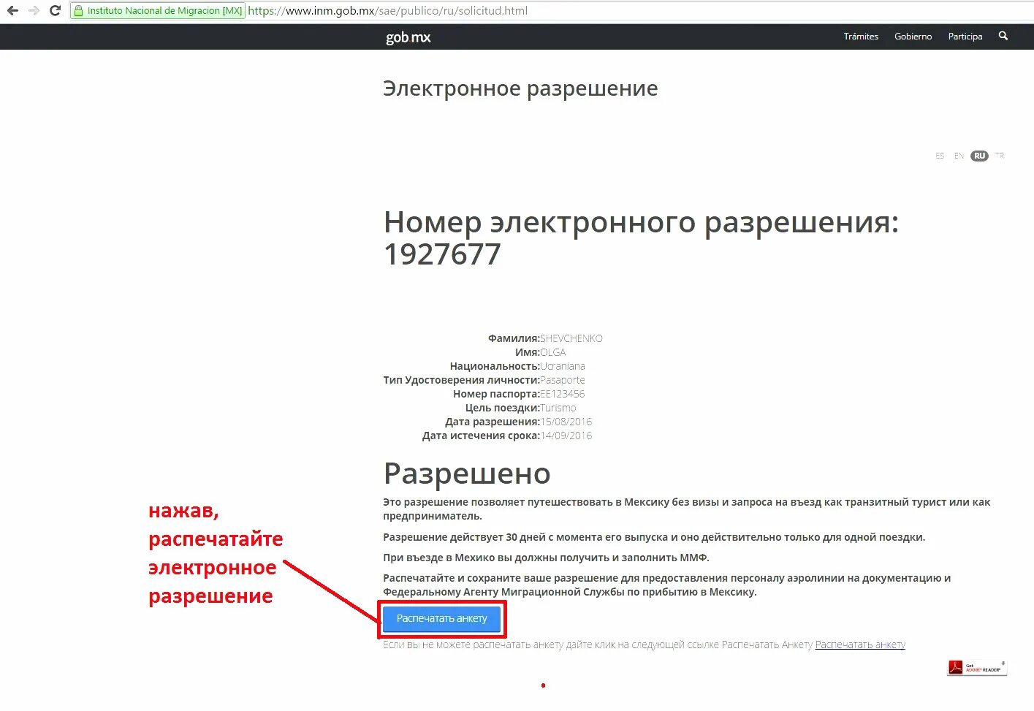Click the permit date 15/08/2016
The width and height of the screenshot is (1034, 711).
[566, 422]
